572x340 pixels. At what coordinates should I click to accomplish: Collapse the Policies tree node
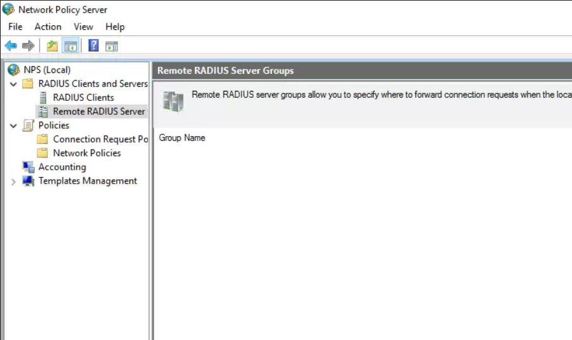click(x=13, y=126)
